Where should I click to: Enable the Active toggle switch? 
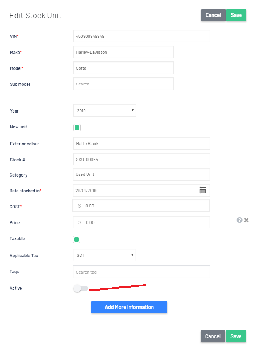81,288
